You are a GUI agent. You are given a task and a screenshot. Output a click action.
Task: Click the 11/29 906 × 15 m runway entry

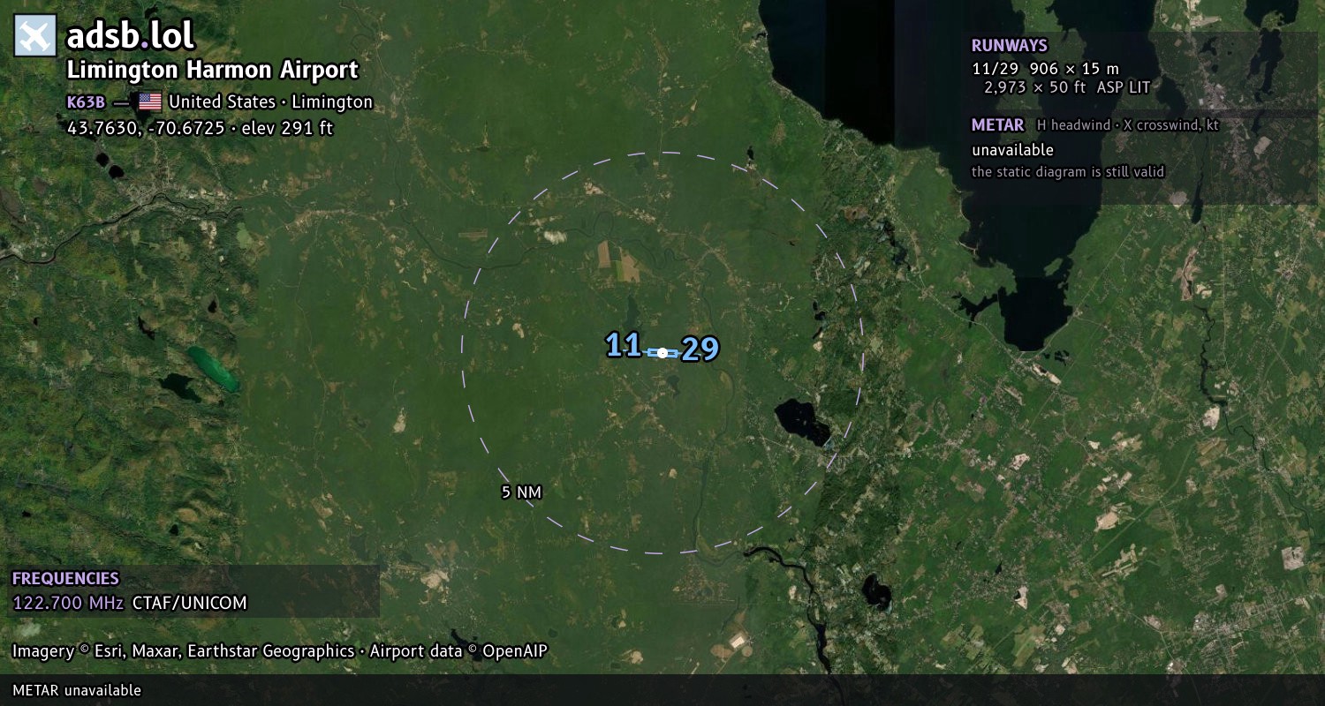(x=1045, y=69)
